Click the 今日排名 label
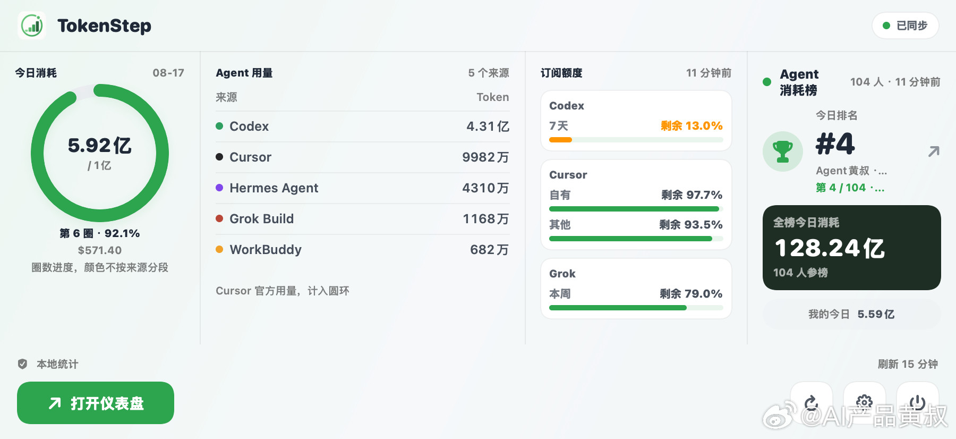 coord(836,115)
